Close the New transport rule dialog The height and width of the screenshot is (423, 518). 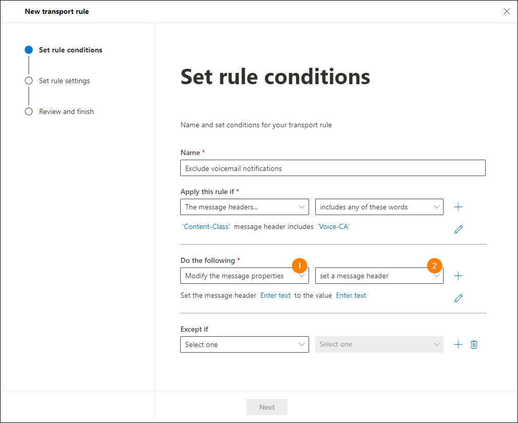tap(506, 11)
